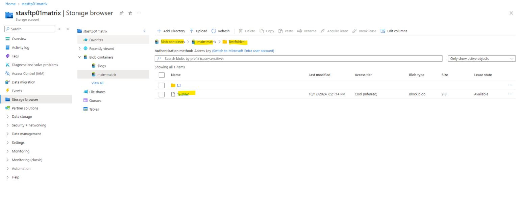
Task: Check the box on the parent directory row
Action: 161,85
